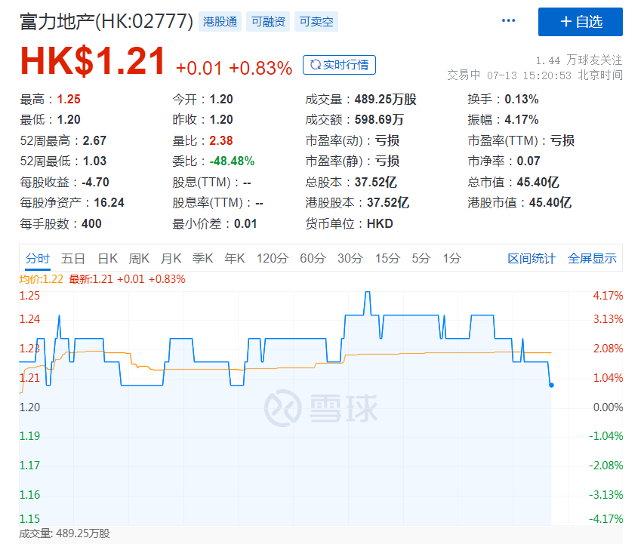Click the three-dot more options icon

click(508, 21)
